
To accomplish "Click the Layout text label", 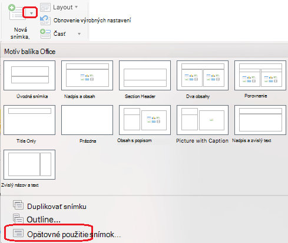I will coord(63,7).
